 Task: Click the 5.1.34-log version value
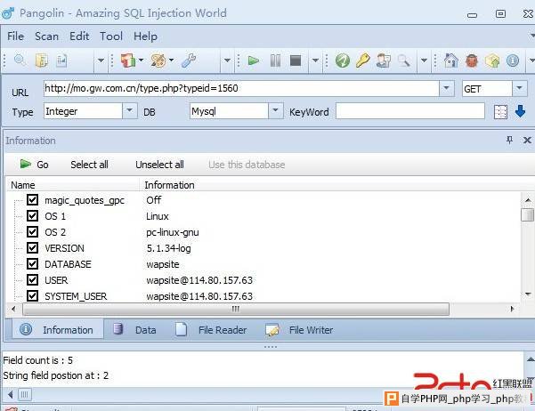168,248
